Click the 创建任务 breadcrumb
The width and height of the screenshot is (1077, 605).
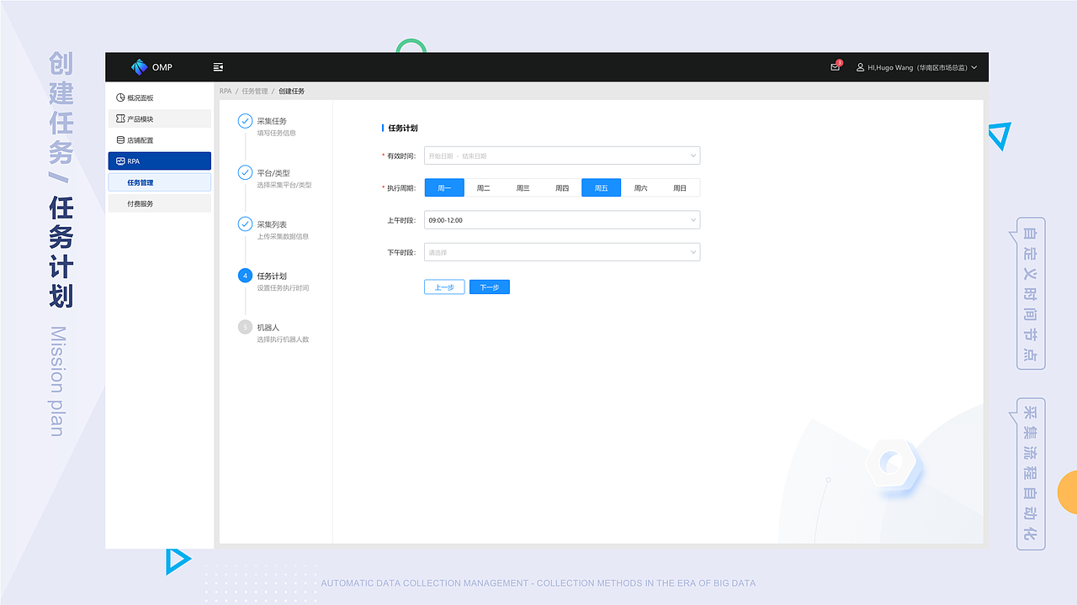click(292, 91)
